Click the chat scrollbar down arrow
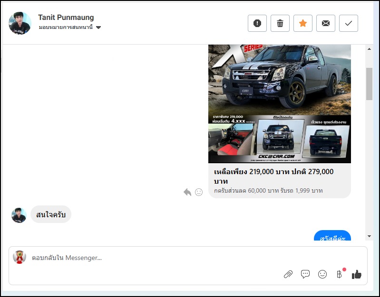The image size is (380, 297). (x=369, y=236)
